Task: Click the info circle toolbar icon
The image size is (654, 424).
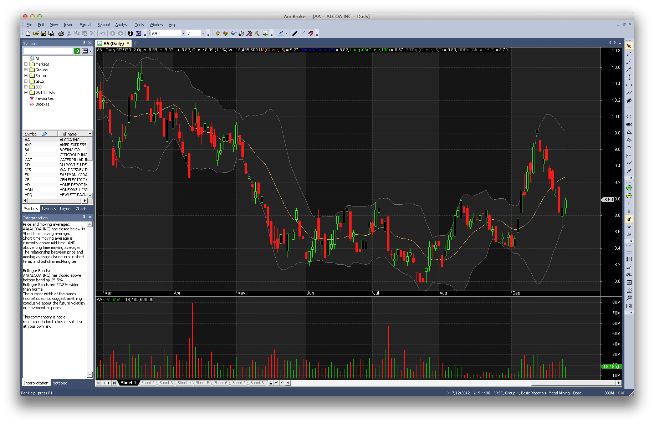Action: click(130, 33)
